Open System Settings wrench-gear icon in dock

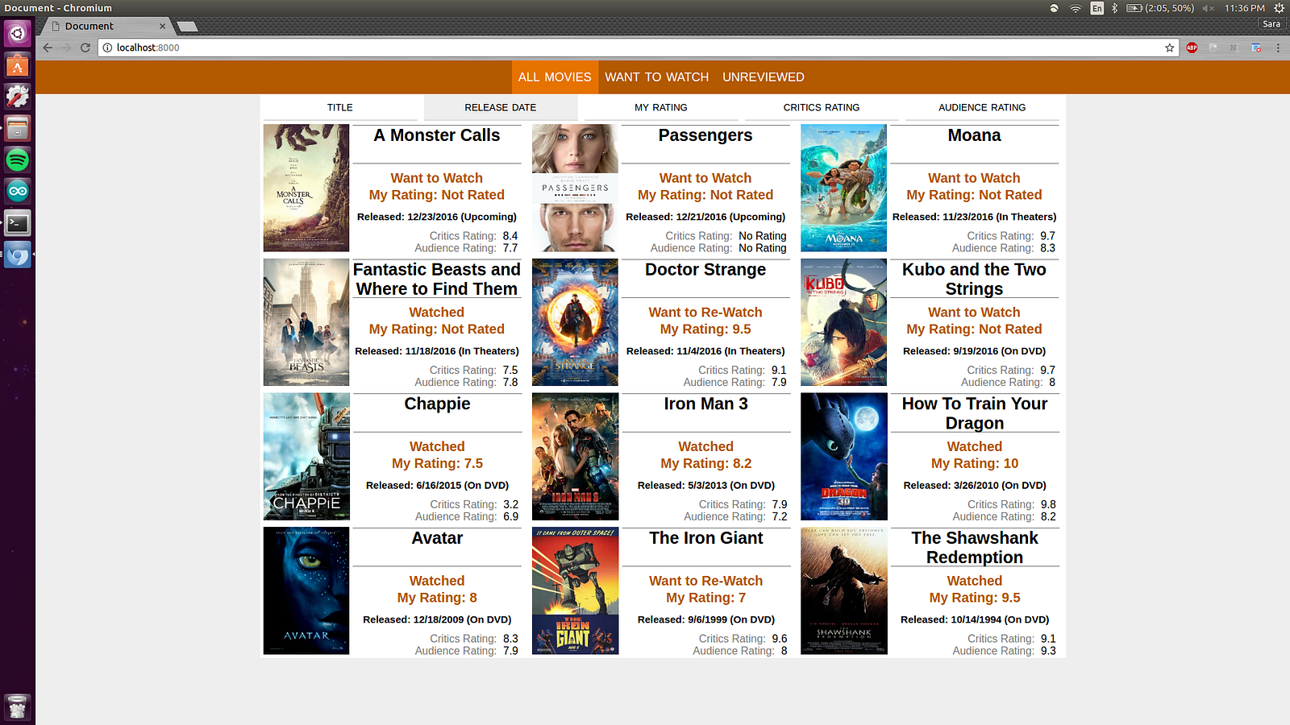pyautogui.click(x=18, y=97)
